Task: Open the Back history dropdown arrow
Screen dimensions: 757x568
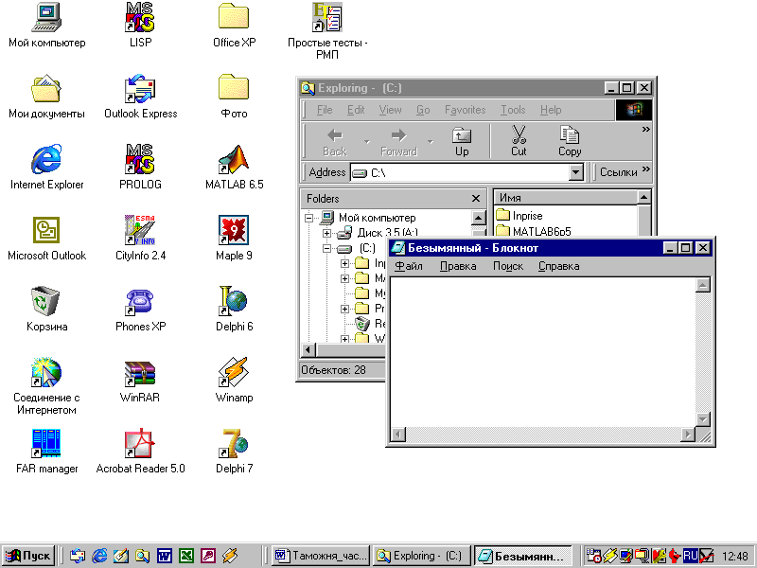Action: [367, 142]
